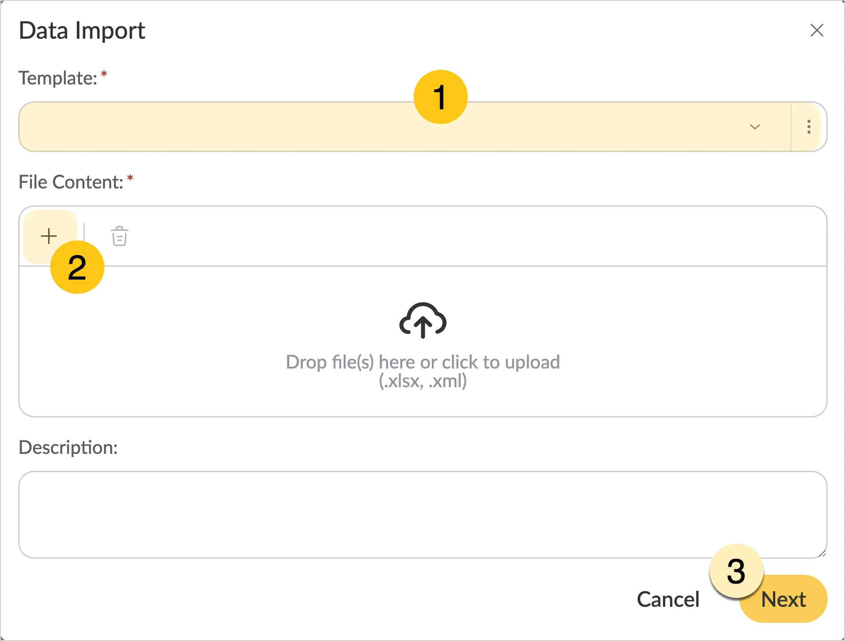This screenshot has width=845, height=641.
Task: Click the Description box resize handle
Action: tap(822, 553)
